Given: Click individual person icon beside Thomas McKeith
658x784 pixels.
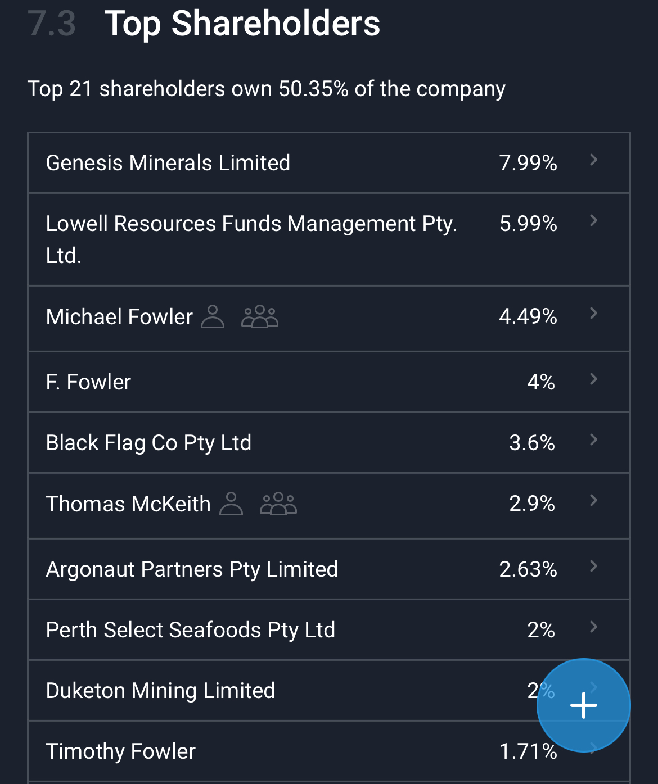Looking at the screenshot, I should pos(231,504).
